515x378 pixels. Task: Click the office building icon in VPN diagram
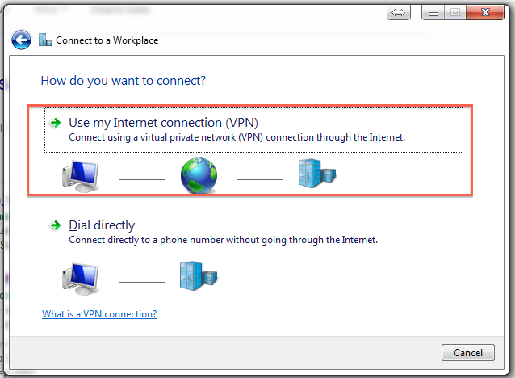pos(317,173)
